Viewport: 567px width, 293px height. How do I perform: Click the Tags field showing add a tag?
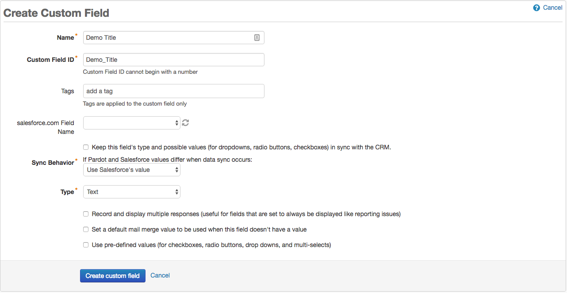(174, 91)
